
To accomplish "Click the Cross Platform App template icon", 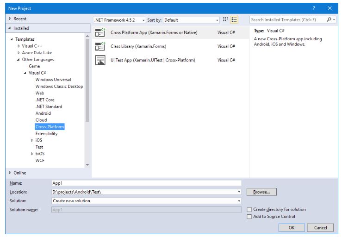I will [100, 32].
